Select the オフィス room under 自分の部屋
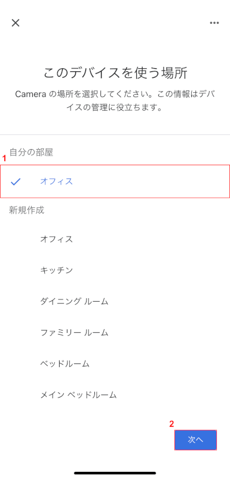Viewport: 230px width, 479px height. click(115, 181)
